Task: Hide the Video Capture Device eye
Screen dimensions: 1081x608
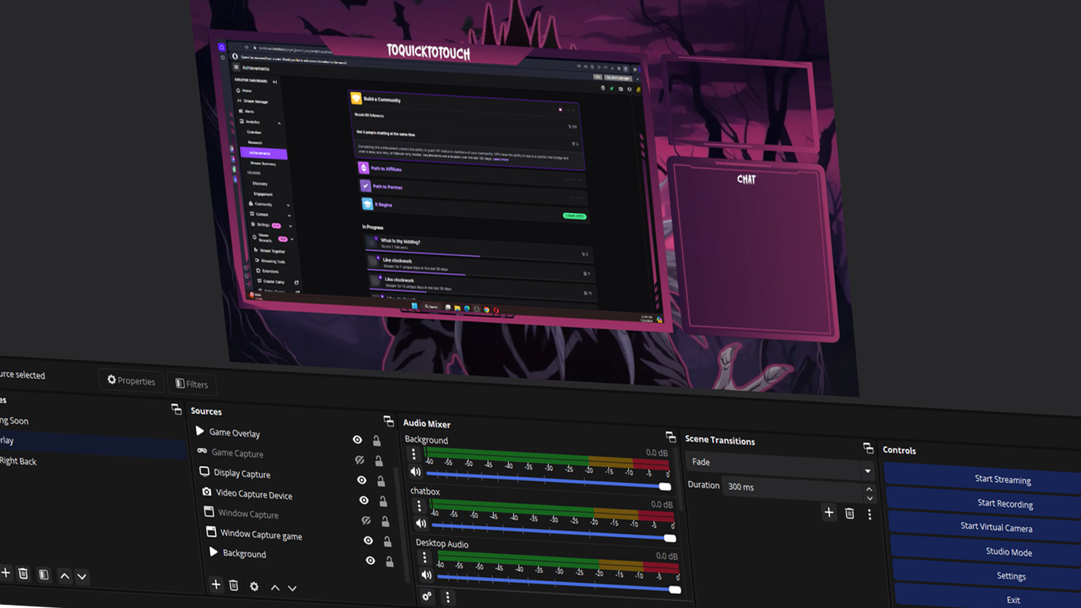Action: [x=363, y=500]
